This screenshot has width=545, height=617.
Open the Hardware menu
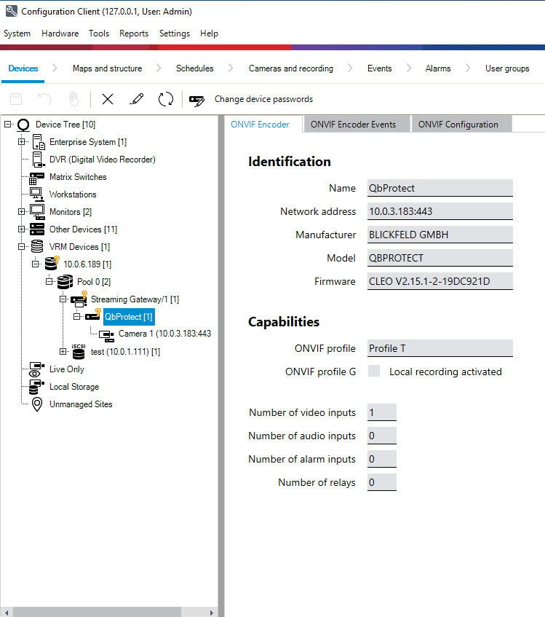coord(60,34)
